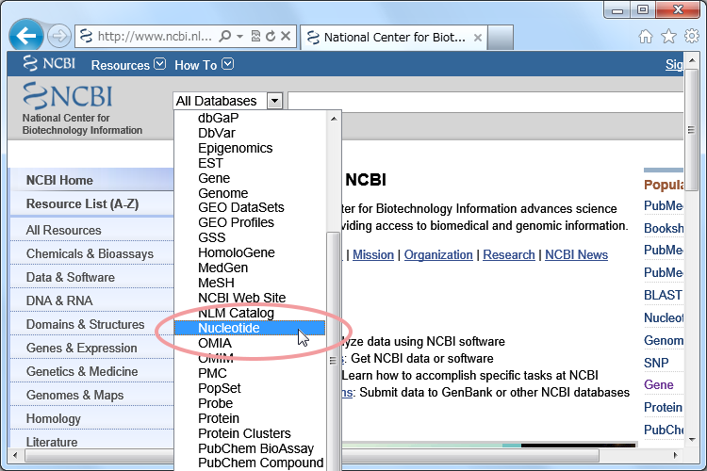Viewport: 707px width, 471px height.
Task: Click the NCBI search text field
Action: 485,102
